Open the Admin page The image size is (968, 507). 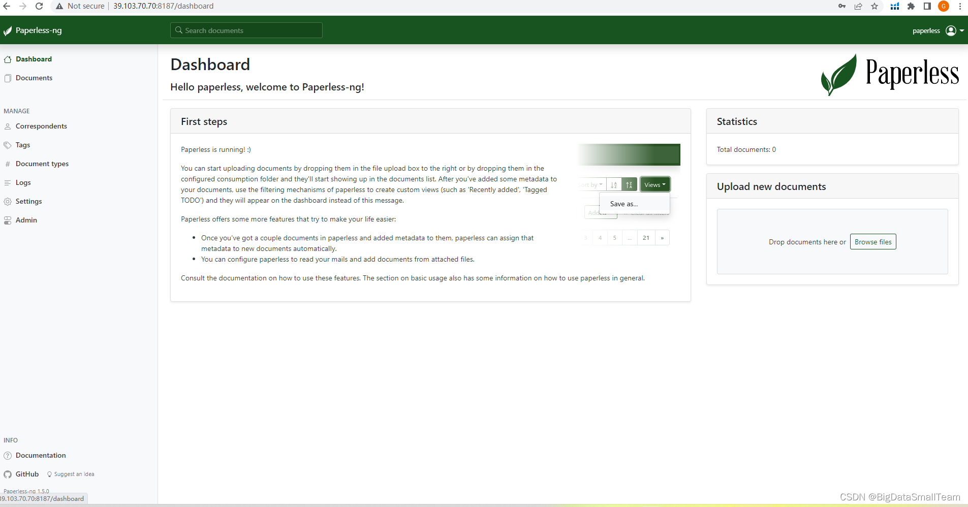26,220
